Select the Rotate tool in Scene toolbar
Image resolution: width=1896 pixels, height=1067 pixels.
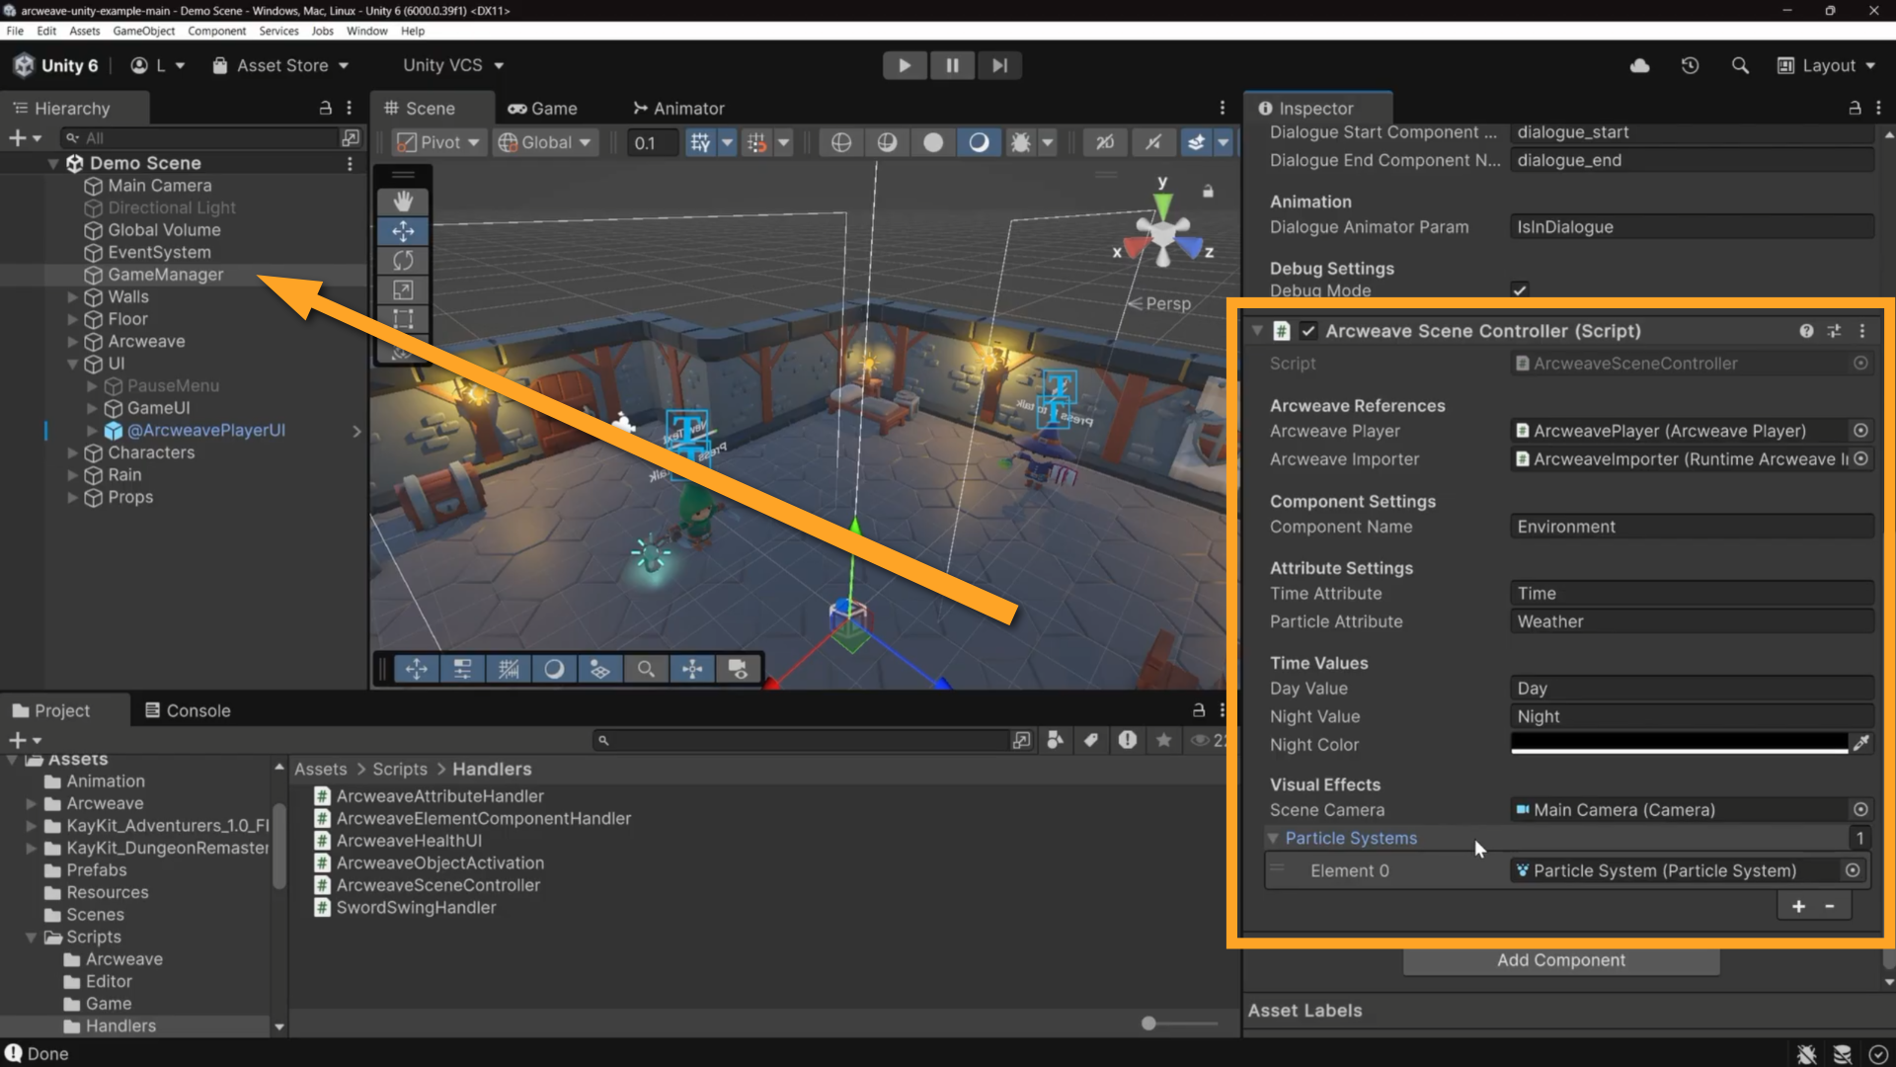tap(403, 261)
